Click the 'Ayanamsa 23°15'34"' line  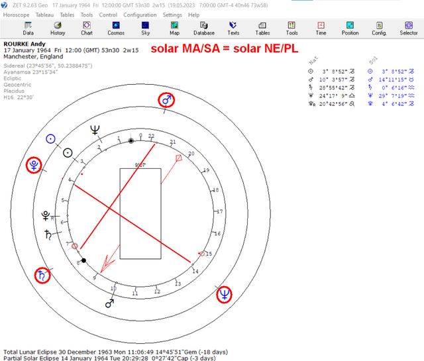[x=30, y=72]
